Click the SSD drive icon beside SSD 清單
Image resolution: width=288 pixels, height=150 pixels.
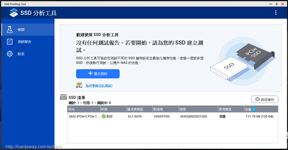(63, 97)
